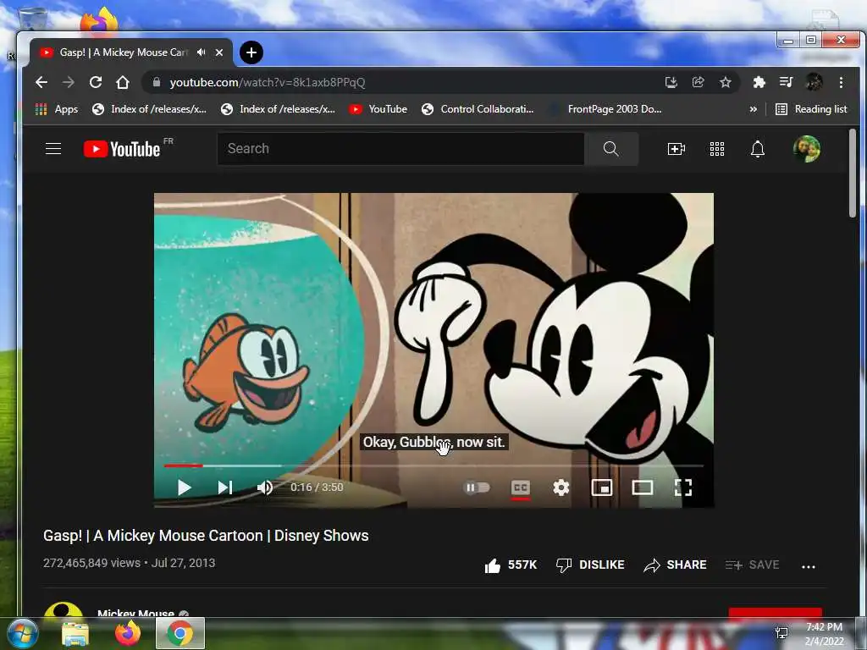The height and width of the screenshot is (650, 867).
Task: Open the Windows Start menu
Action: (22, 633)
